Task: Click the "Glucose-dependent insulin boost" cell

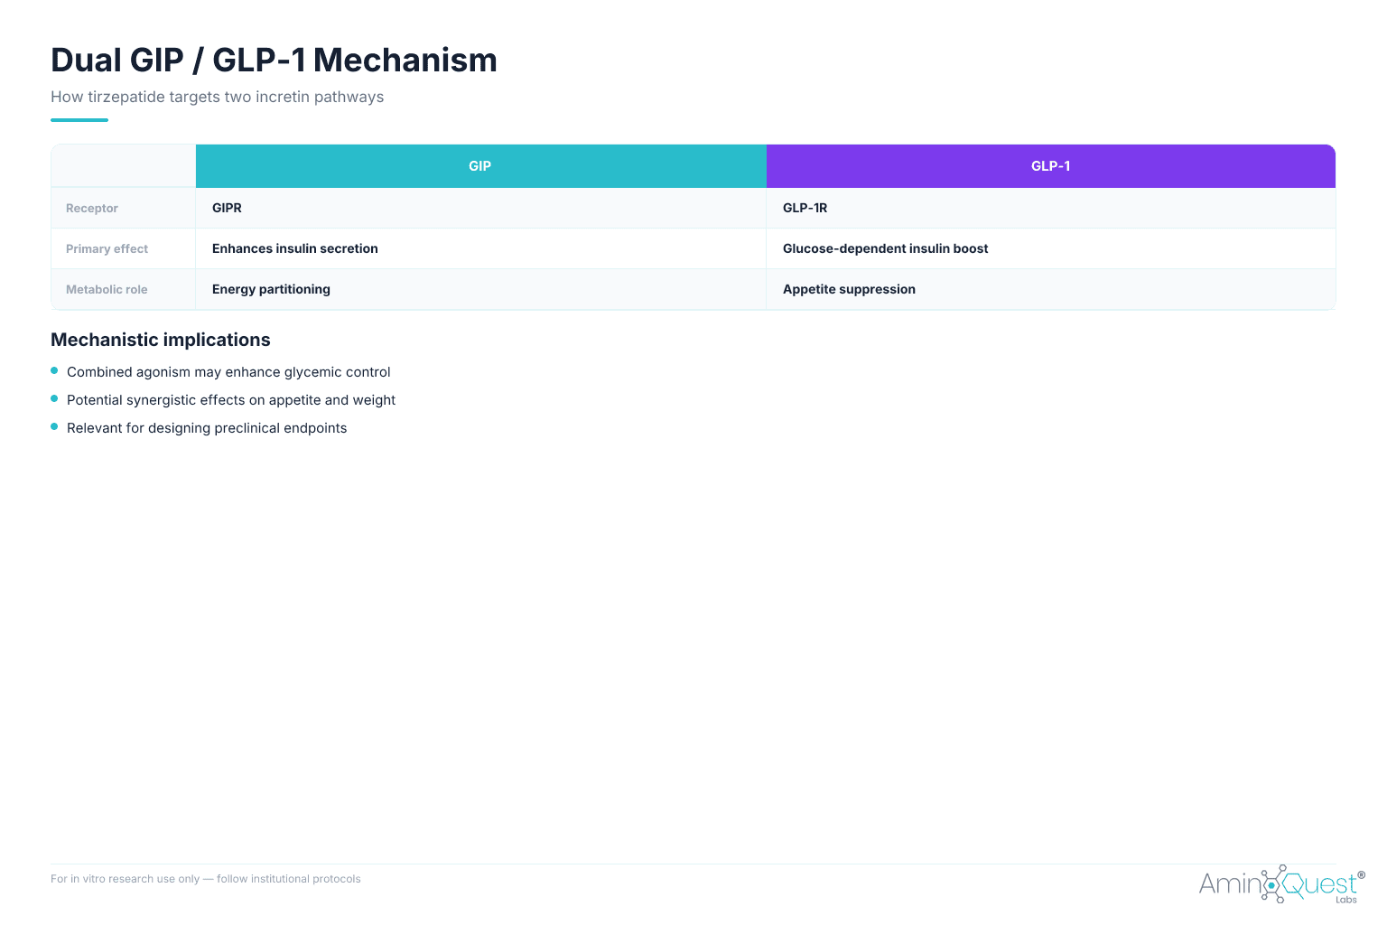Action: pos(1051,248)
